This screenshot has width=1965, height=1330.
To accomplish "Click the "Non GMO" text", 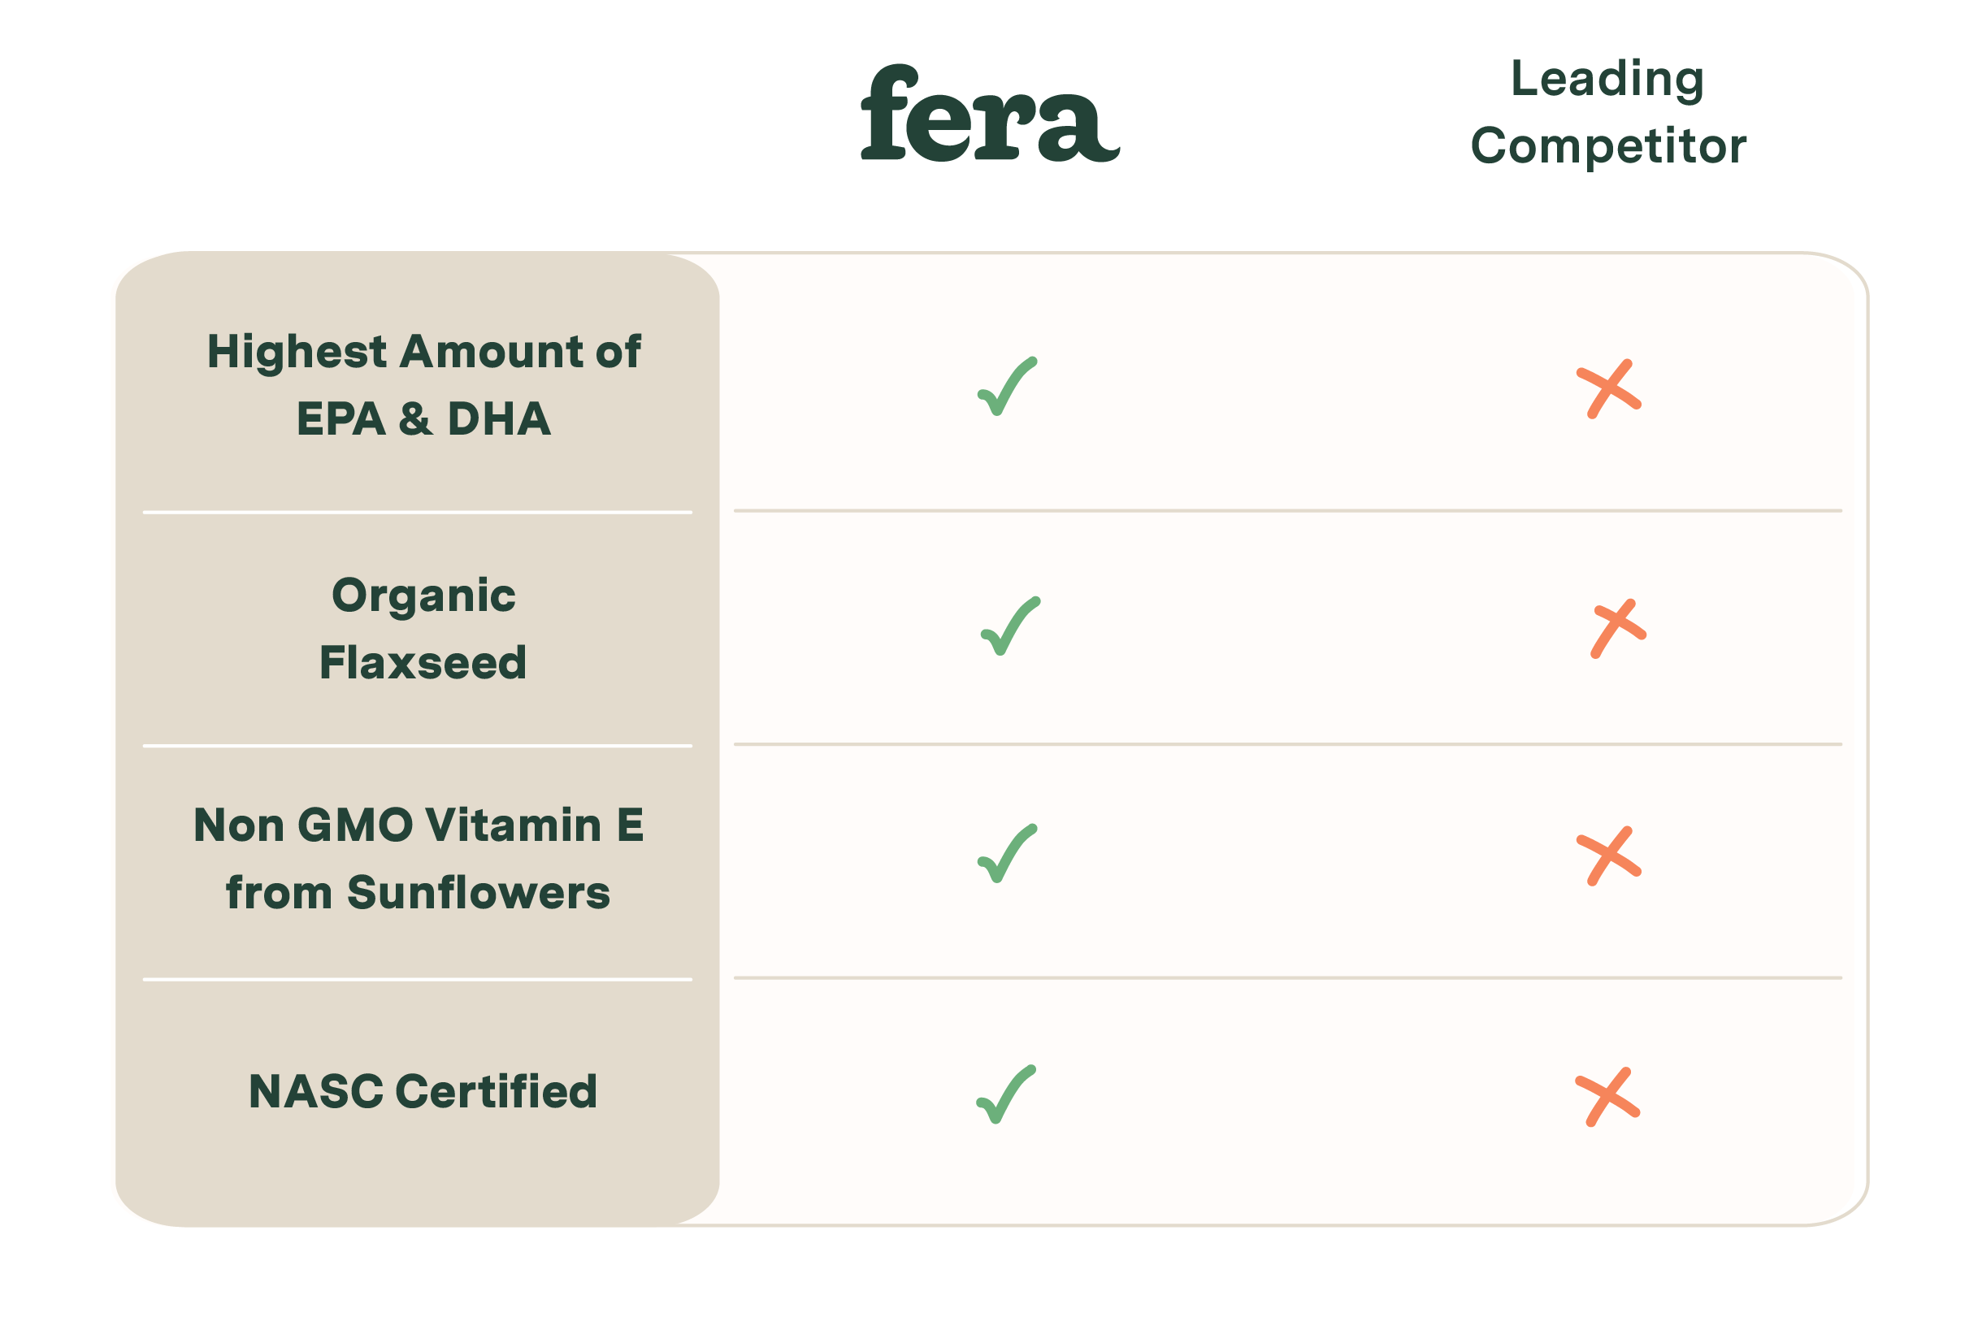I will 302,825.
